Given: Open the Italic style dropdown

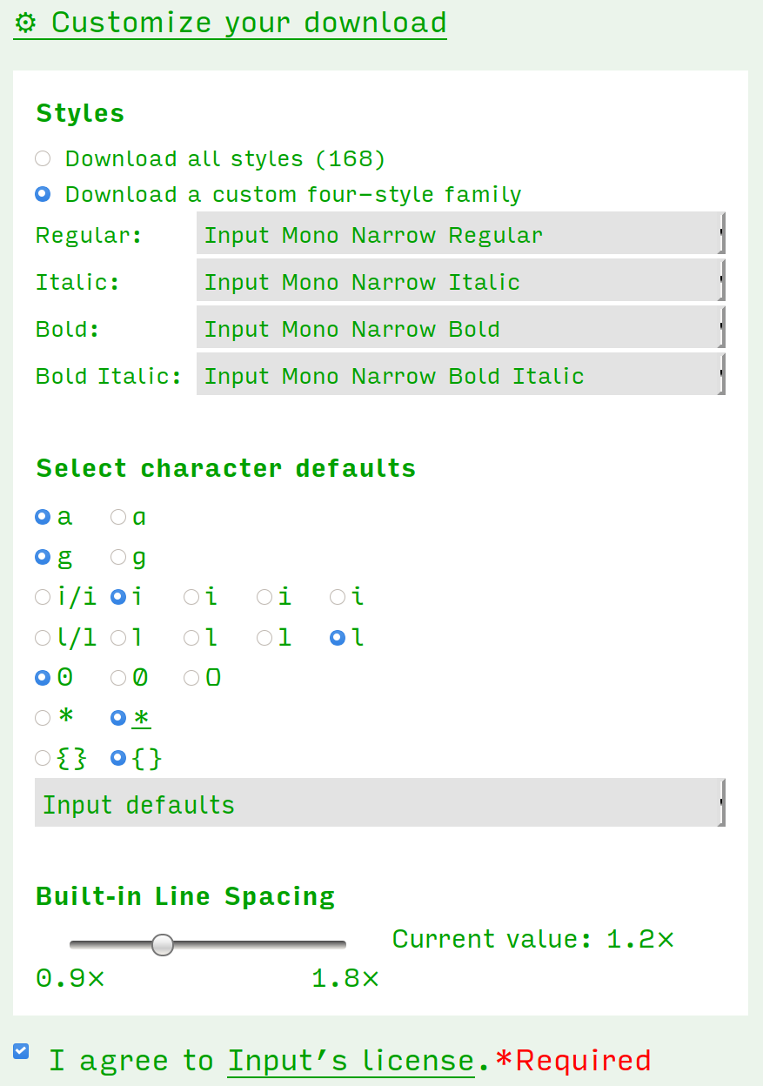Looking at the screenshot, I should [x=461, y=282].
